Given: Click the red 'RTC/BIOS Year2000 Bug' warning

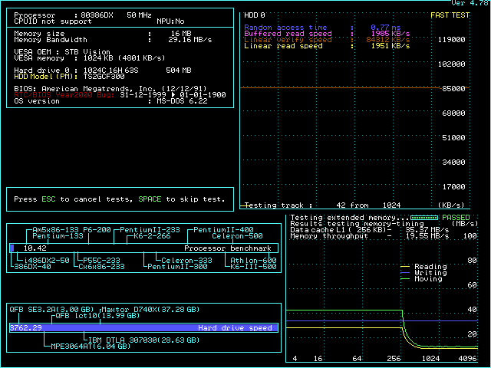Looking at the screenshot, I should coord(64,95).
